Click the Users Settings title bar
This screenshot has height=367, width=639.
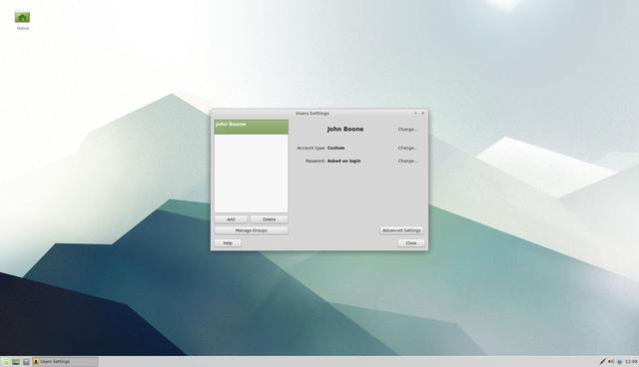[x=313, y=113]
